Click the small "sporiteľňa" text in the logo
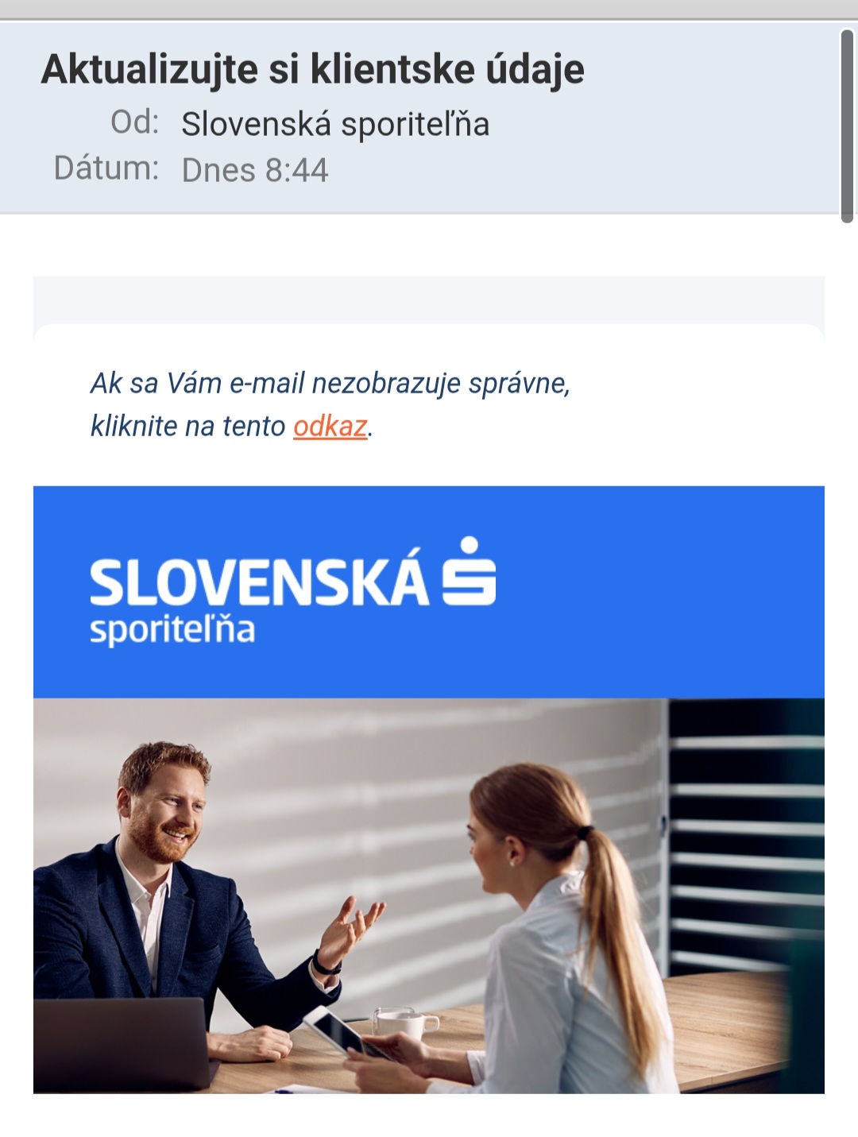858x1137 pixels. (x=172, y=629)
